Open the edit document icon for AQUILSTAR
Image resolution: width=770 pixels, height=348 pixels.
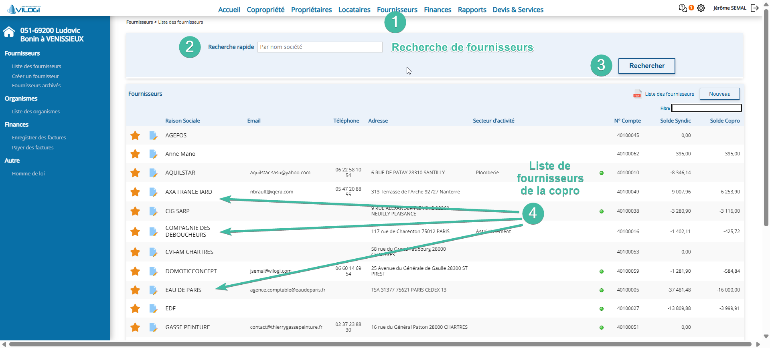pyautogui.click(x=153, y=173)
